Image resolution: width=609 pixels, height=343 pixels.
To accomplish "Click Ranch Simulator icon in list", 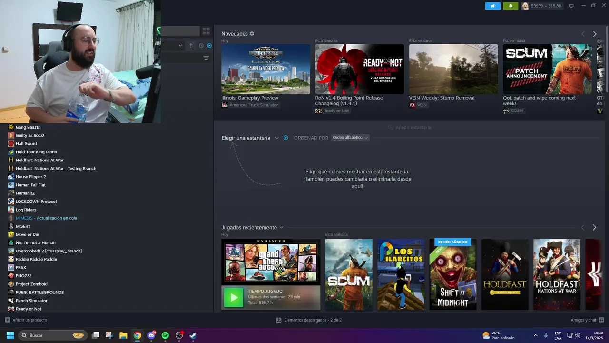I will [x=11, y=301].
